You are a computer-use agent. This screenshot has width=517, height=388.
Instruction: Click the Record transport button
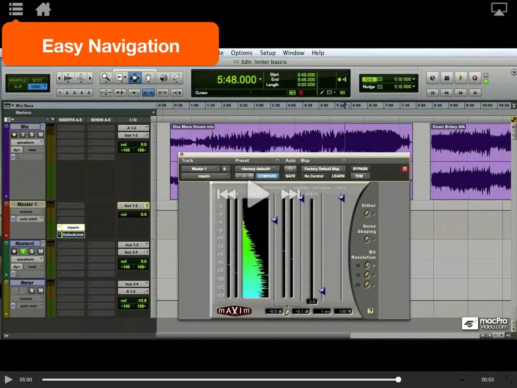pyautogui.click(x=475, y=78)
